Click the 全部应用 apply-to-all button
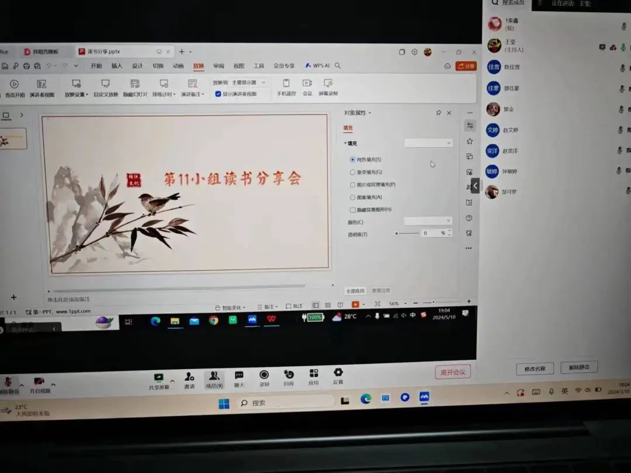Viewport: 631px width, 473px height. point(355,290)
